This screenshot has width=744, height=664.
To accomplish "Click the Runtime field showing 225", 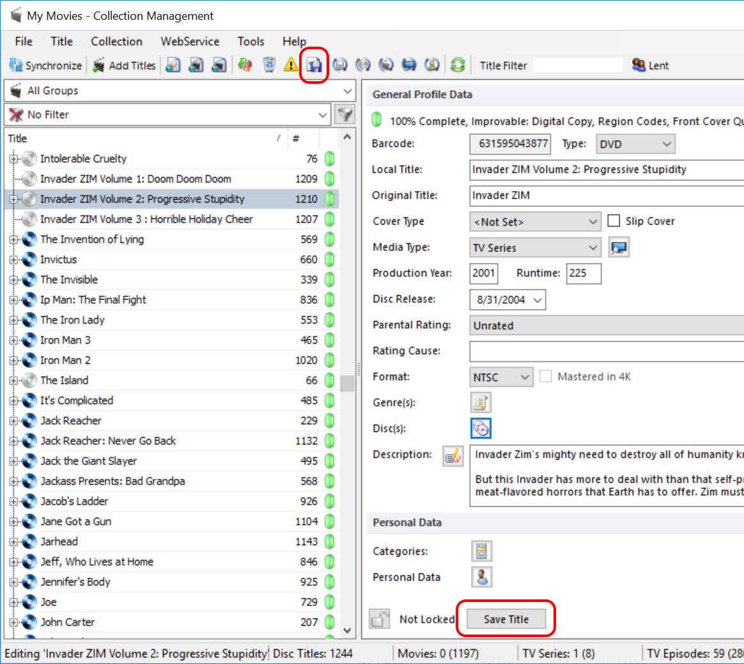I will pyautogui.click(x=584, y=273).
